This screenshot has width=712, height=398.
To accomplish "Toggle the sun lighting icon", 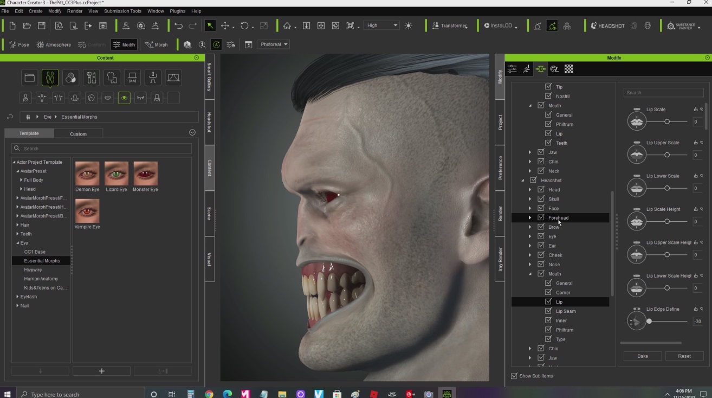I will (x=408, y=25).
